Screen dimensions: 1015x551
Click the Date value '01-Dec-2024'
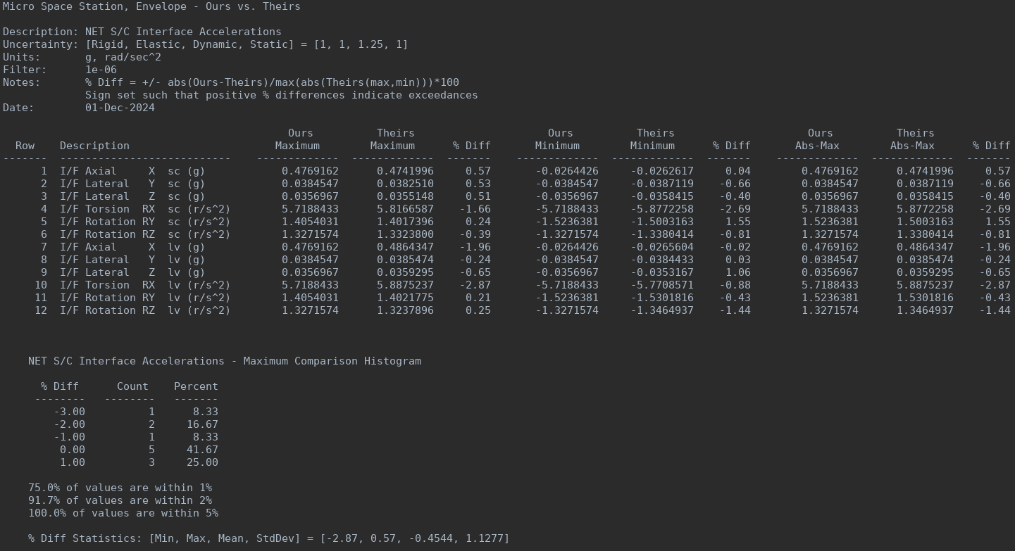point(120,108)
